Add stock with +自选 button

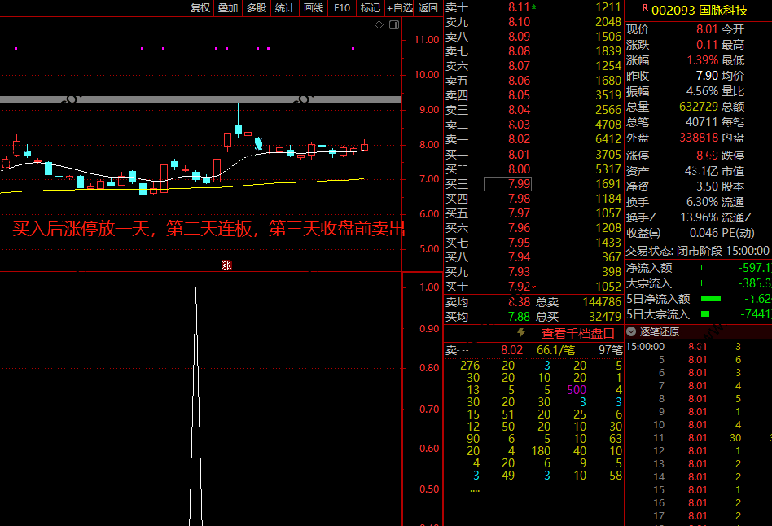400,8
